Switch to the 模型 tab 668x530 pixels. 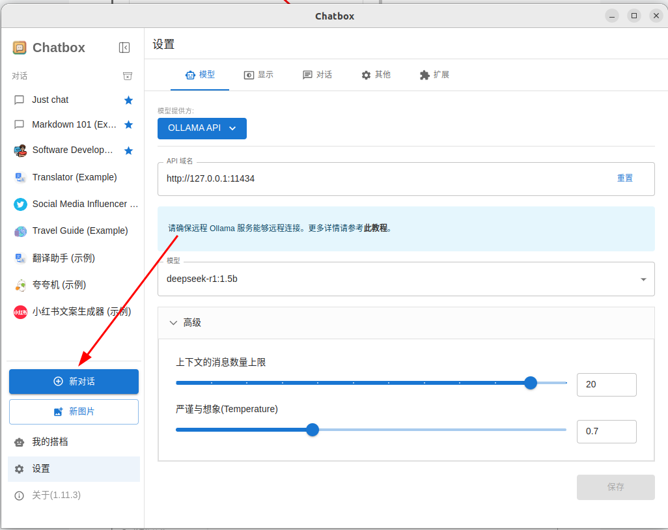point(200,75)
